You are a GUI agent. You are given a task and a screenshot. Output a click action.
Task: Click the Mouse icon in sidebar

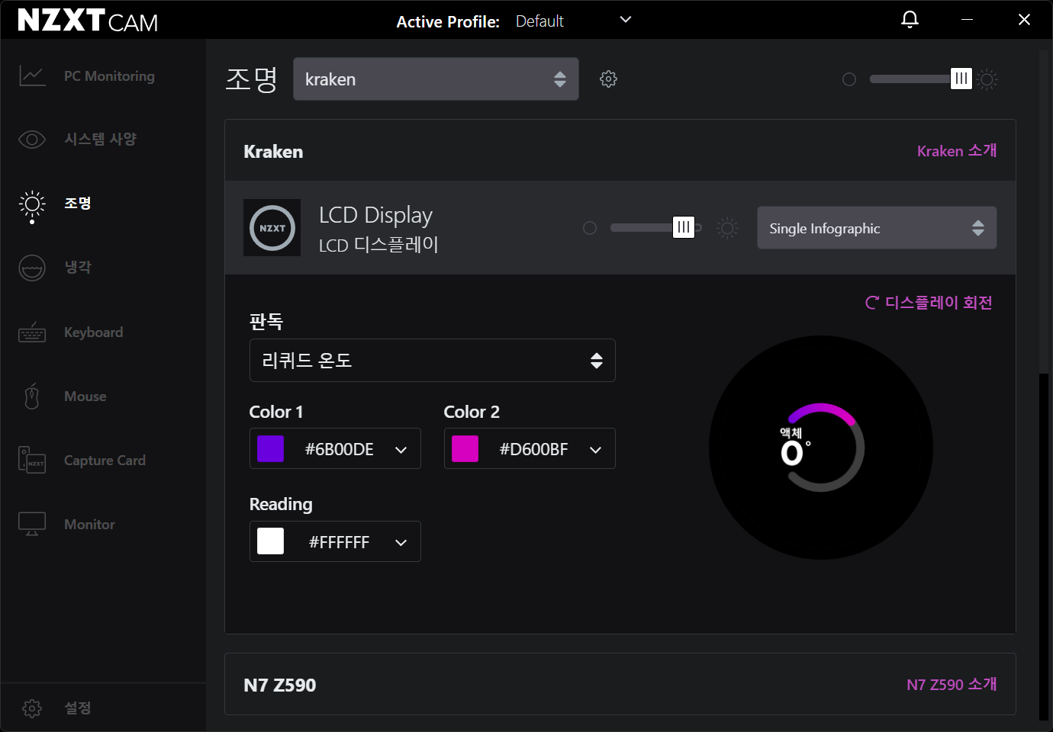[32, 396]
